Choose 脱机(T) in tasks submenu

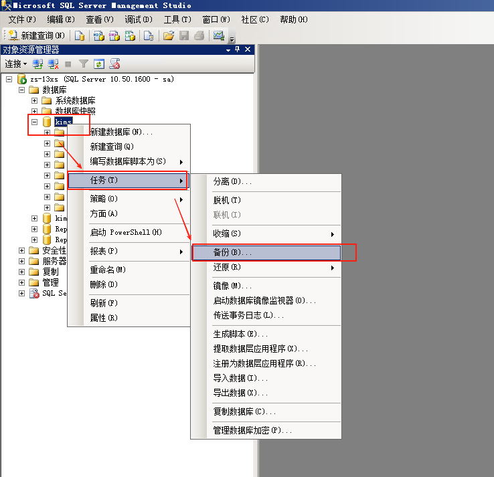click(x=266, y=200)
